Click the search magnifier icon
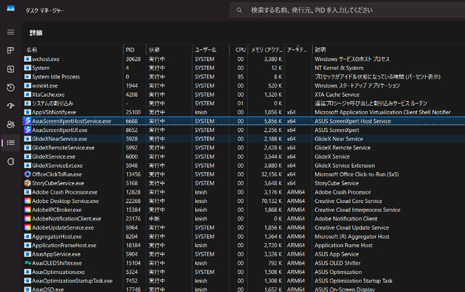Viewport: 465px width, 292px height. click(x=239, y=10)
